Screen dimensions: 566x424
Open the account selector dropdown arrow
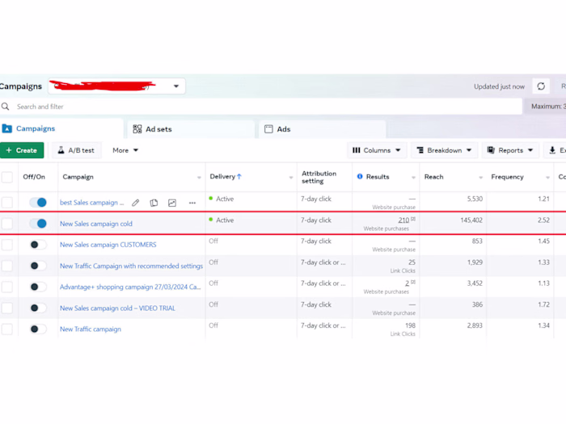[176, 86]
